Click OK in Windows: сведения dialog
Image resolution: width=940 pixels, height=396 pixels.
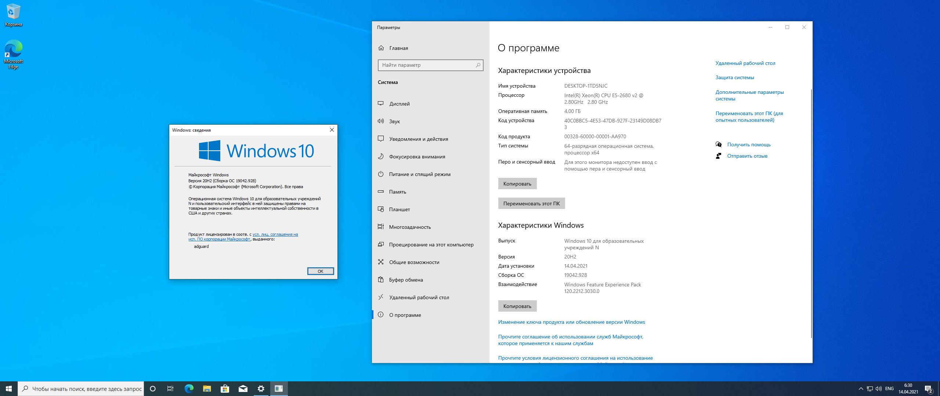click(320, 271)
